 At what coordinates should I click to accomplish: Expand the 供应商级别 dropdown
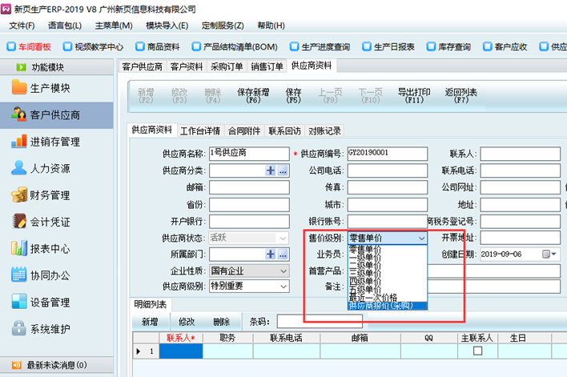[283, 286]
